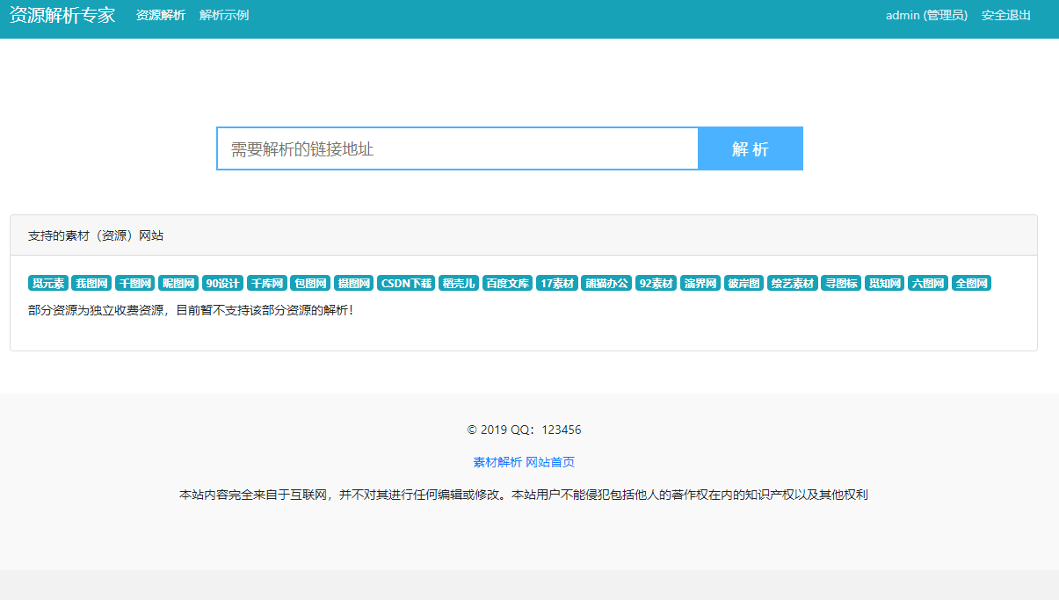Select the 摄图网 resource site tag
The height and width of the screenshot is (600, 1059).
(x=353, y=283)
